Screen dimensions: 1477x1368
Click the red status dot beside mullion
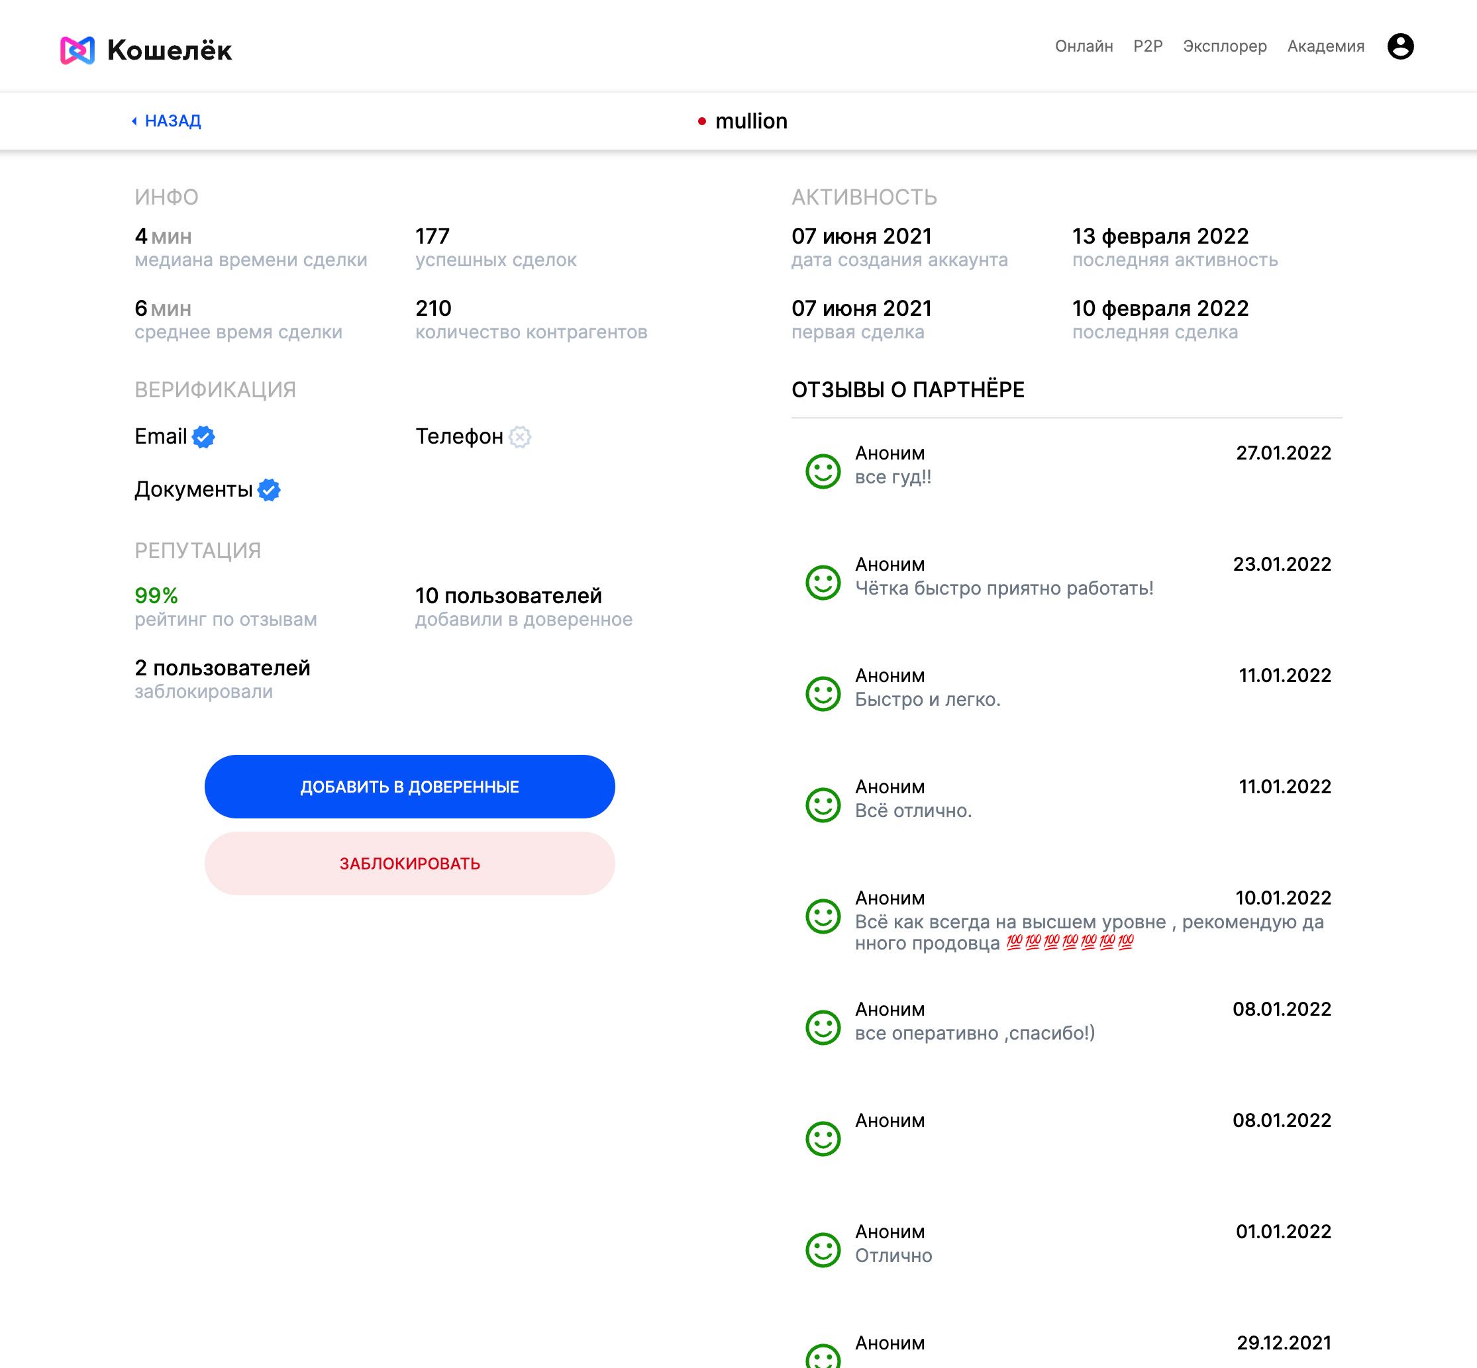702,121
